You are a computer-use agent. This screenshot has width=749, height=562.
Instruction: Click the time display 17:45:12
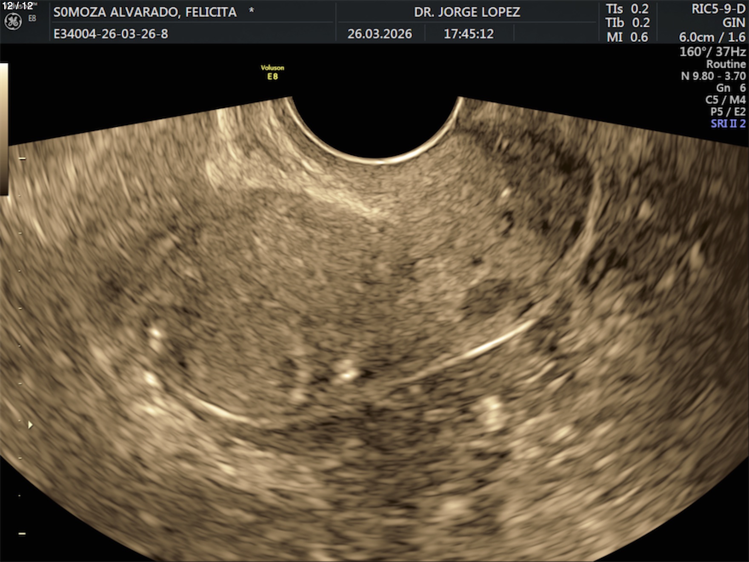(469, 34)
